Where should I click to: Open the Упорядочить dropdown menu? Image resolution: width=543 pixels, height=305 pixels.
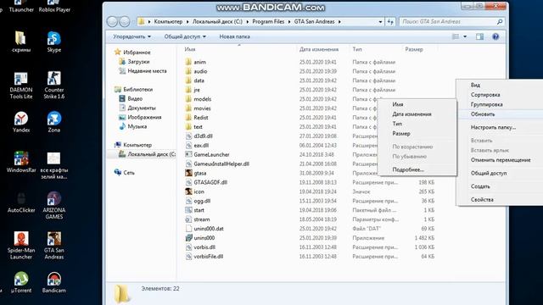pyautogui.click(x=132, y=36)
